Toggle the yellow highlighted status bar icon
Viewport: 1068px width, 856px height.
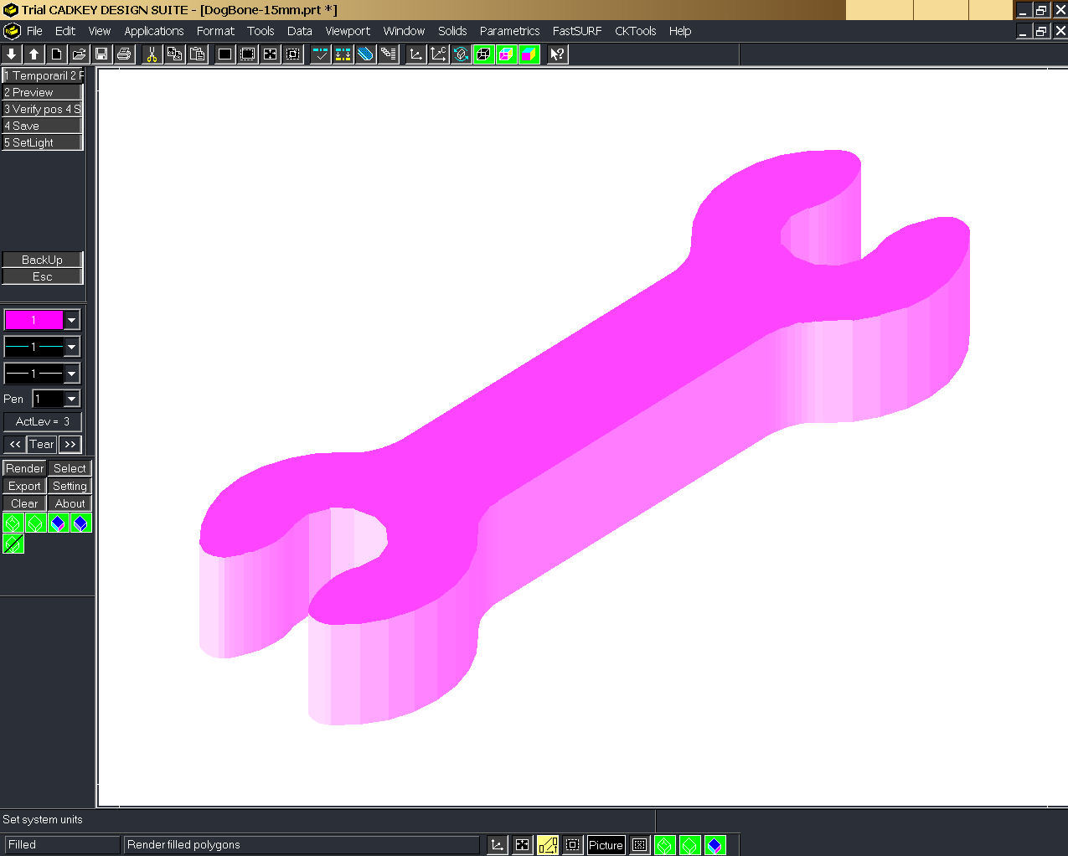pyautogui.click(x=547, y=845)
